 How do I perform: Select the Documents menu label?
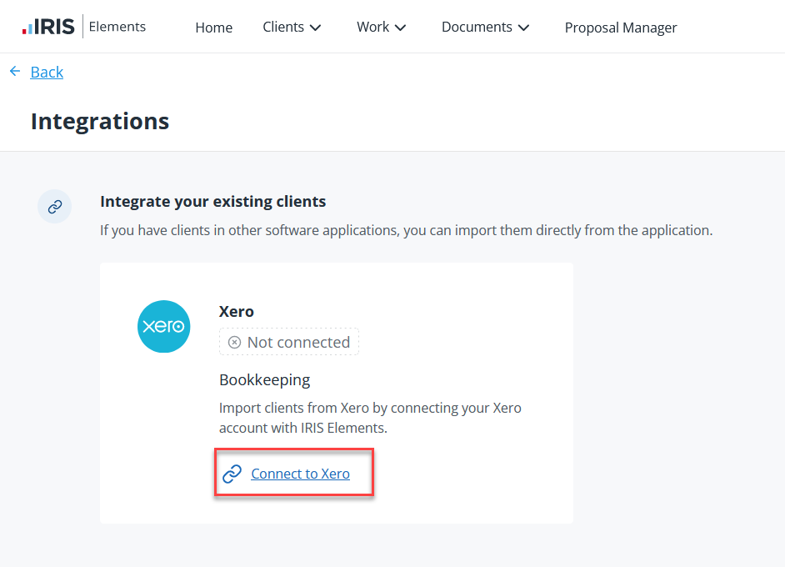pyautogui.click(x=477, y=28)
